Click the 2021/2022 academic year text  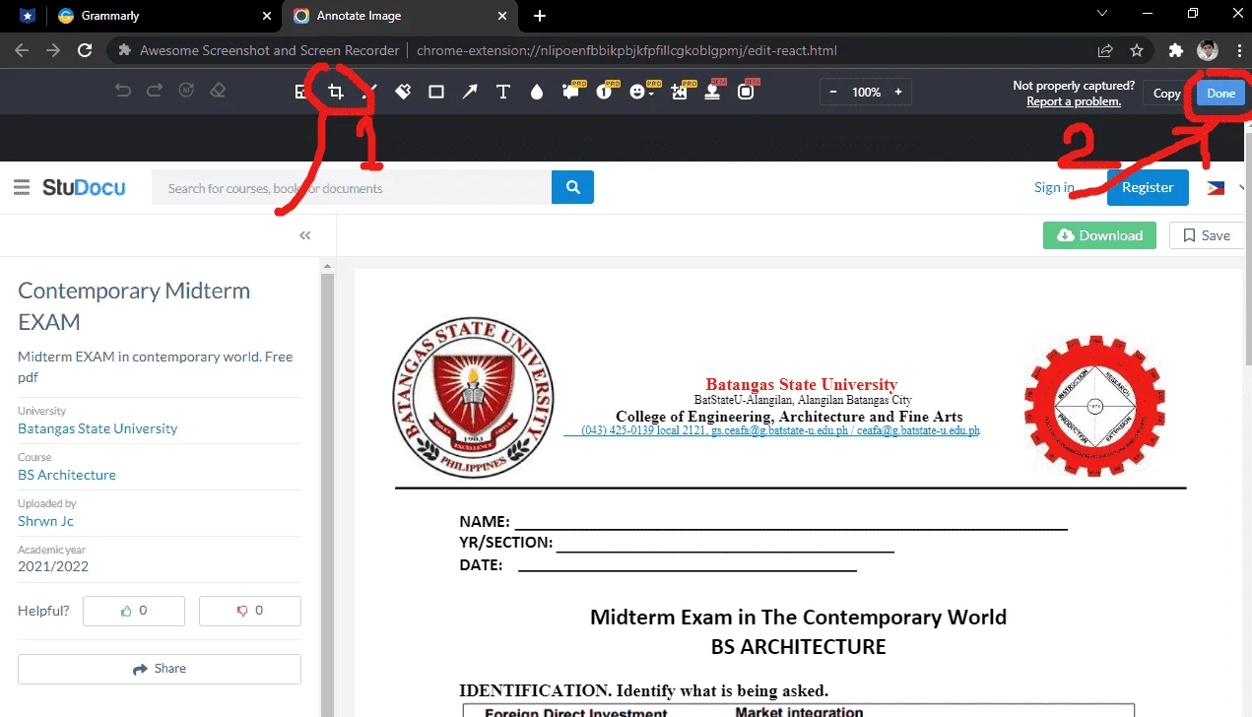point(53,566)
